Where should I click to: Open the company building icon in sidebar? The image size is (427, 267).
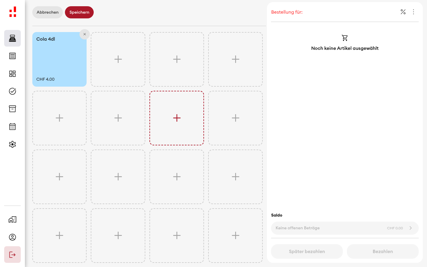pos(12,220)
